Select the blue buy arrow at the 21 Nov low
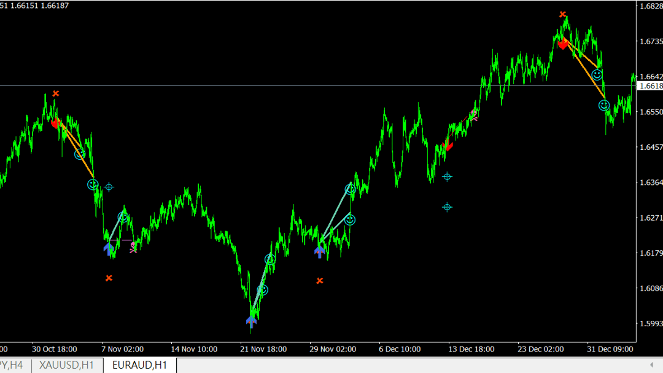 251,322
